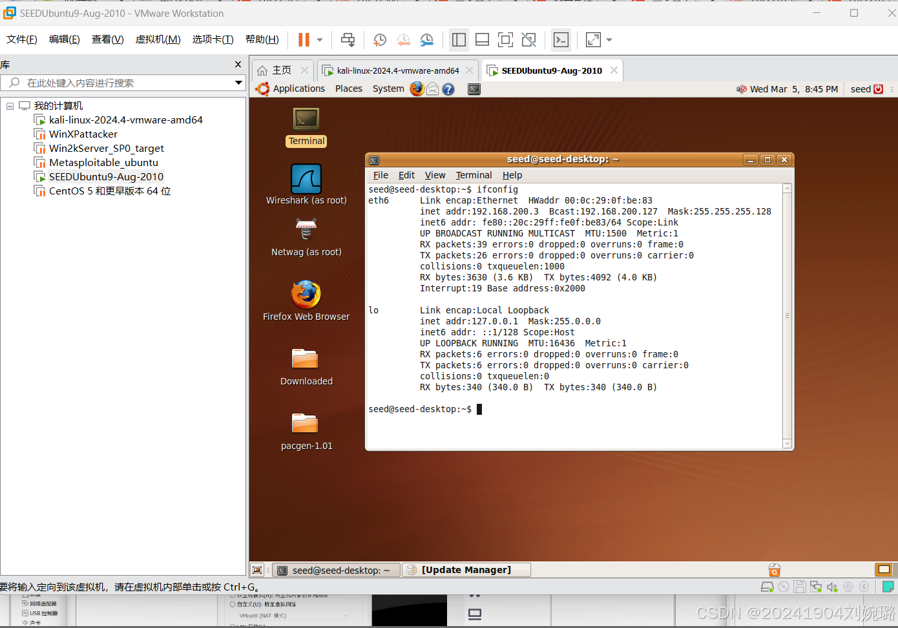Close the kali-linux tab with its X
Viewport: 898px width, 628px height.
point(470,70)
